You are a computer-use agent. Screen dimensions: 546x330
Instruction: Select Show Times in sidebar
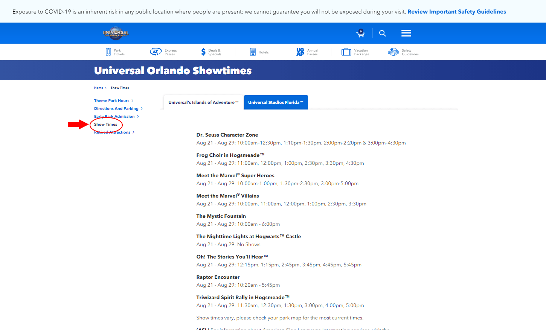(105, 124)
